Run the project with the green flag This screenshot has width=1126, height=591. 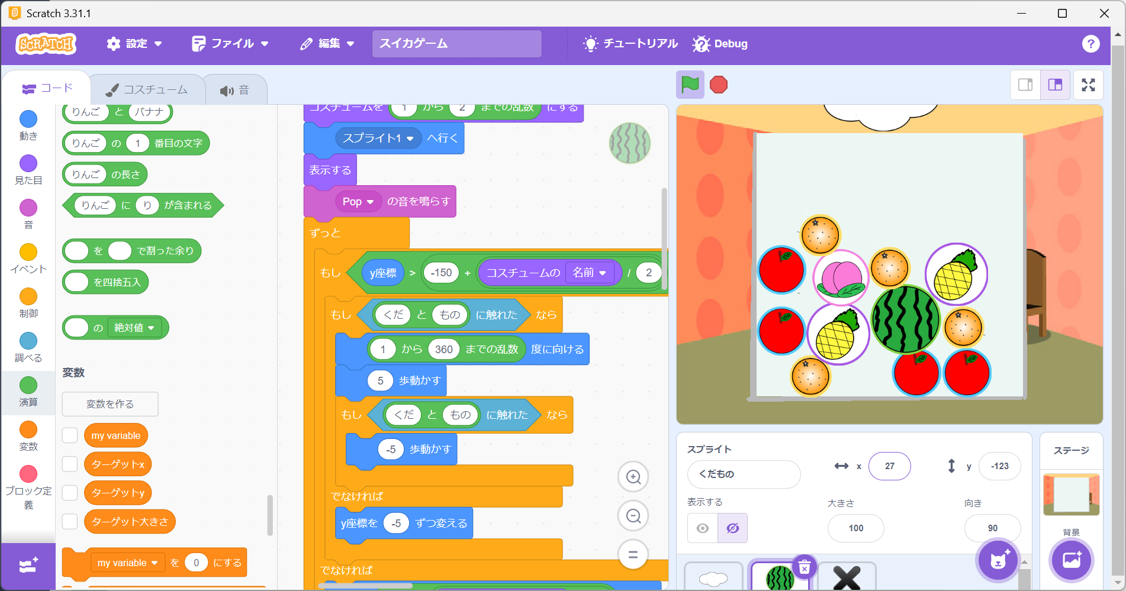(690, 85)
